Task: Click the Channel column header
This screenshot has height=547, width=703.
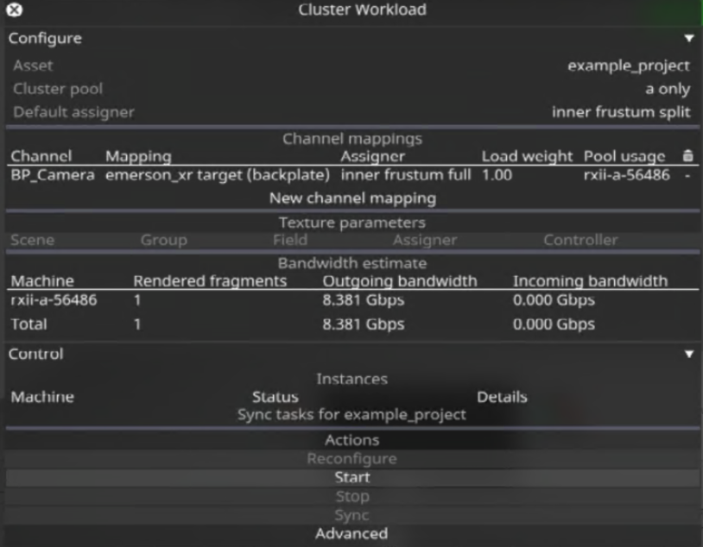Action: tap(41, 156)
